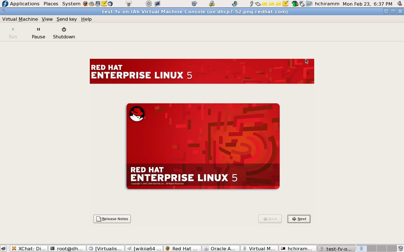Switch to XChat window in taskbar

(x=29, y=249)
